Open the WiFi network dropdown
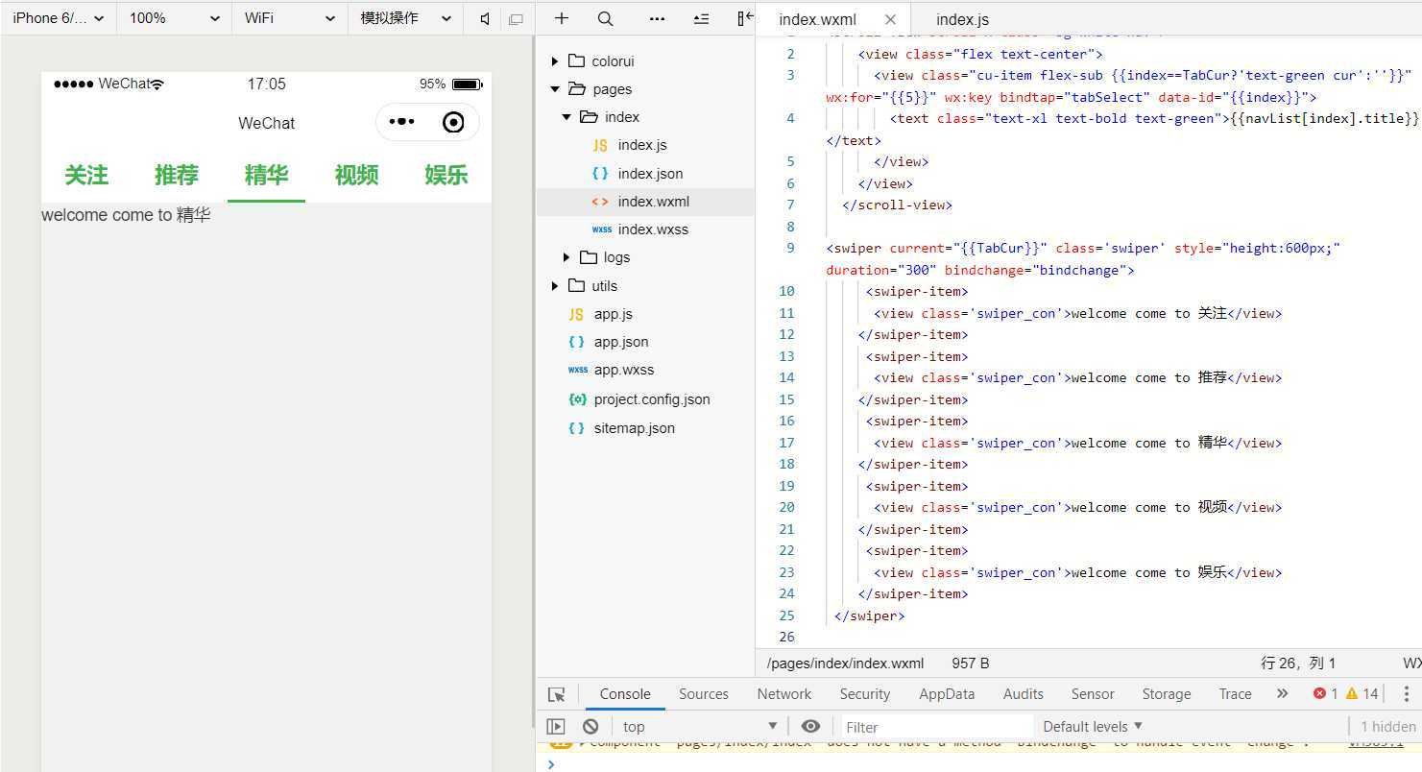Screen dimensions: 1422x772 point(289,18)
